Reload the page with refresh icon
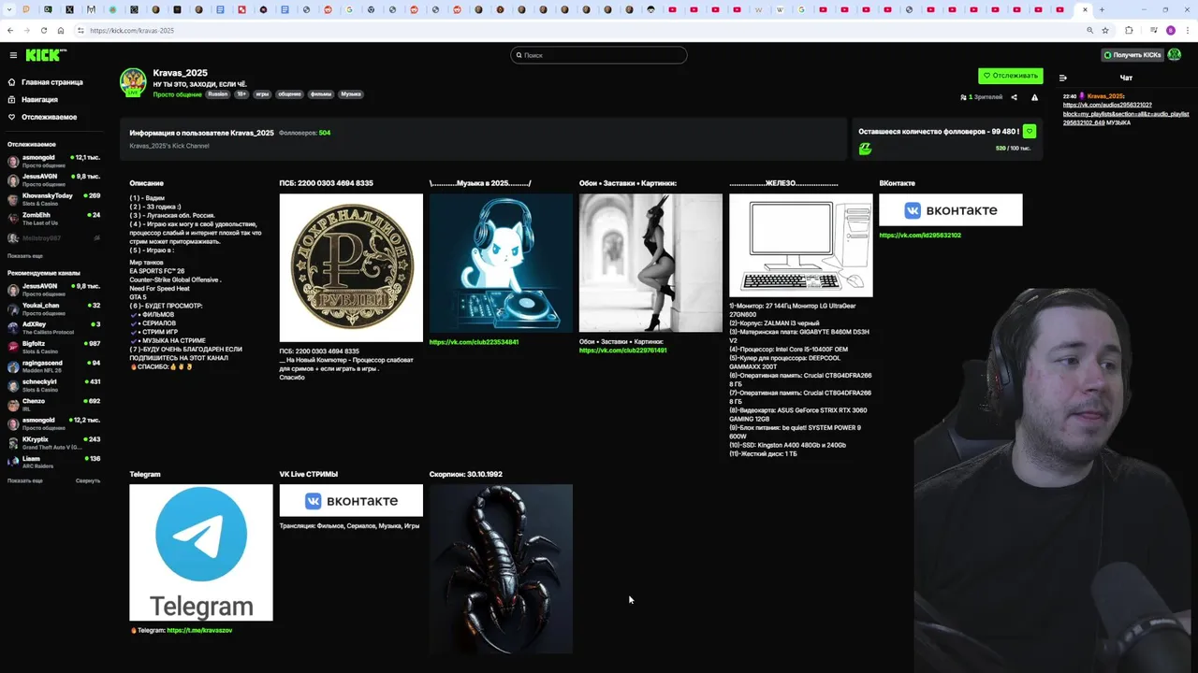This screenshot has width=1198, height=673. (44, 30)
